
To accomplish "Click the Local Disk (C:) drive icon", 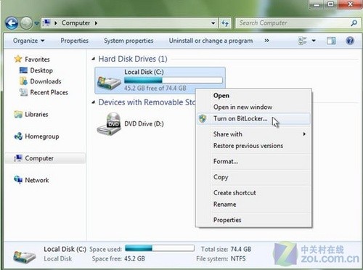I will [109, 82].
